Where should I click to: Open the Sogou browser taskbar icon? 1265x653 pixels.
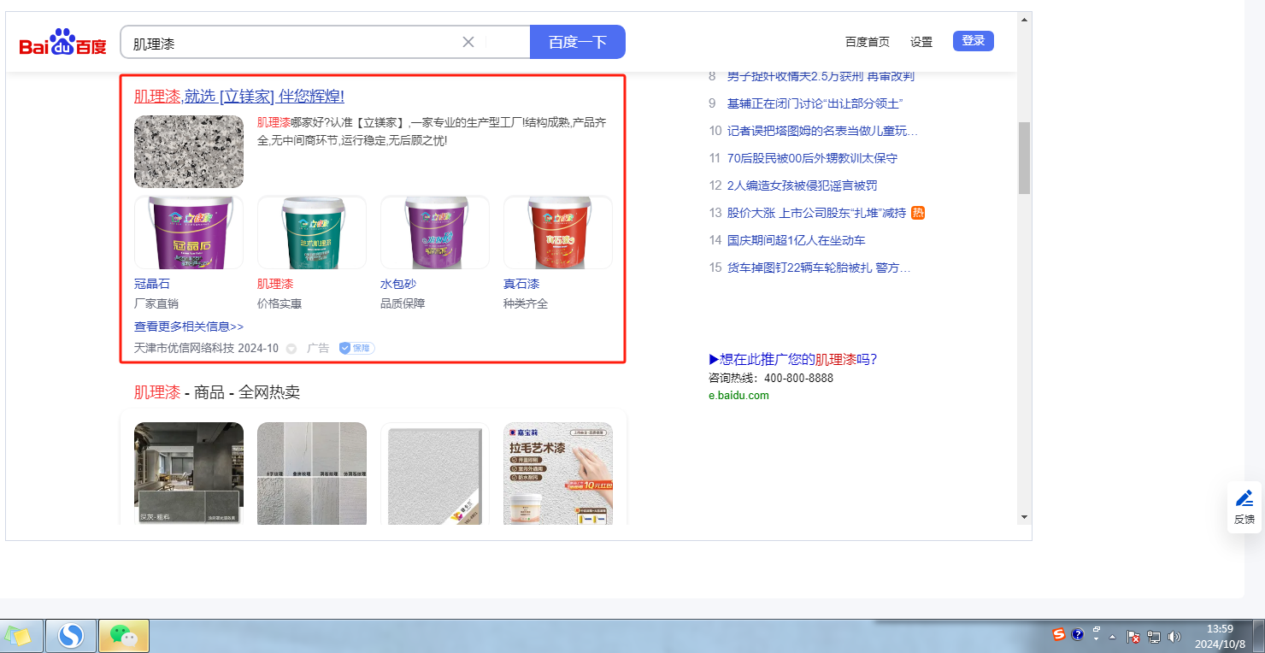(71, 635)
